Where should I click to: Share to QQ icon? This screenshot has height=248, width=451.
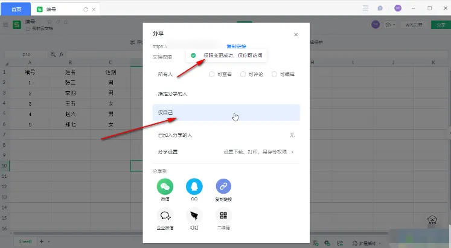click(194, 186)
